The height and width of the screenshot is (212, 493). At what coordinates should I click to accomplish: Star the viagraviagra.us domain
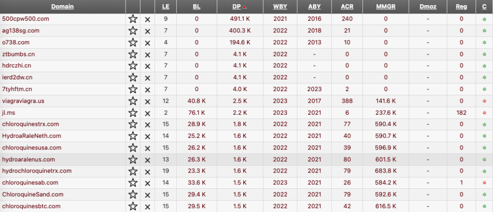coord(133,101)
